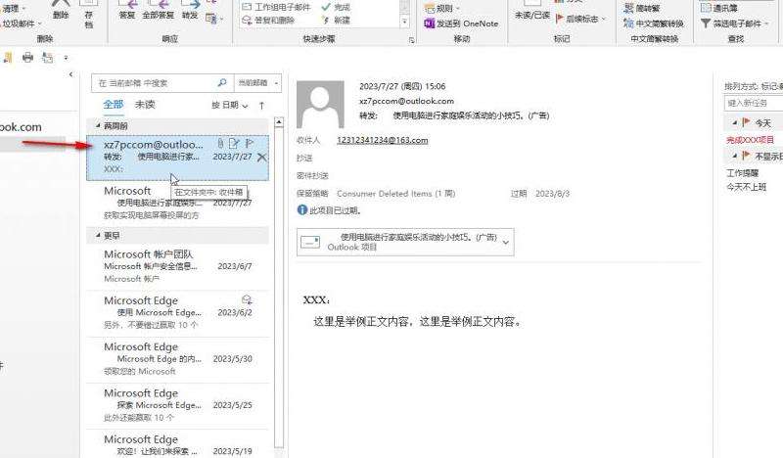Click the recipient 12312341234@163.com link
The image size is (783, 458).
[x=383, y=140]
